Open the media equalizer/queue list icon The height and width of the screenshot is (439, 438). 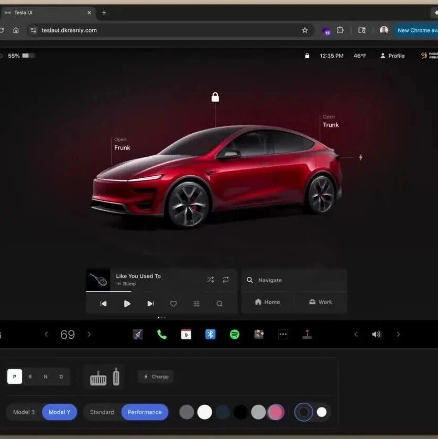196,304
